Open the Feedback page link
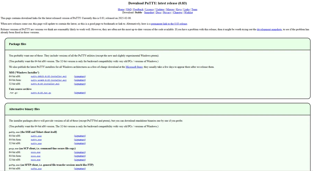The width and height of the screenshot is (313, 171). (138, 9)
